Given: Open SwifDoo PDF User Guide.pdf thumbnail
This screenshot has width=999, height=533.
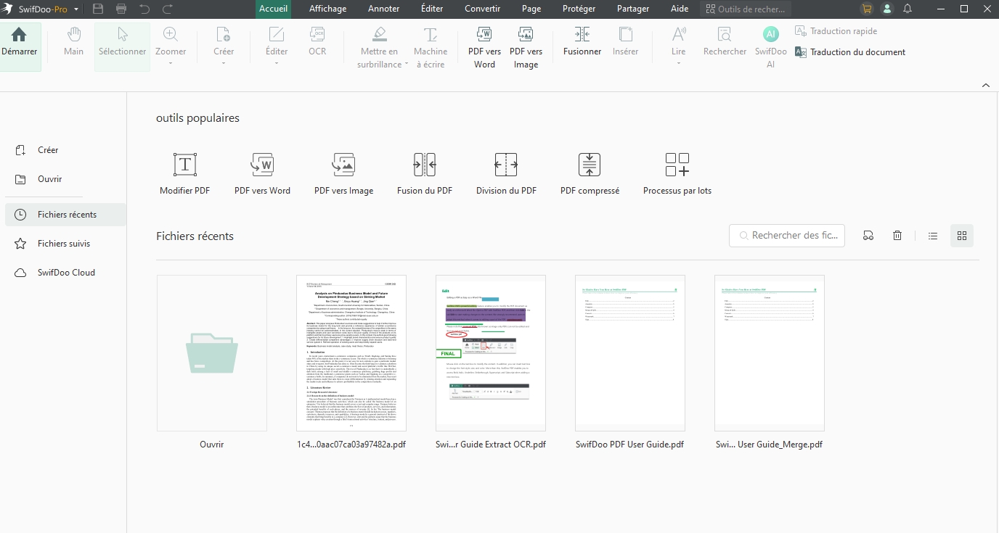Looking at the screenshot, I should click(629, 353).
